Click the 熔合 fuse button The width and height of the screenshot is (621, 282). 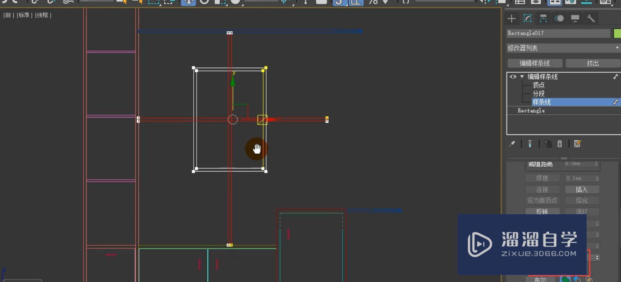coord(582,200)
